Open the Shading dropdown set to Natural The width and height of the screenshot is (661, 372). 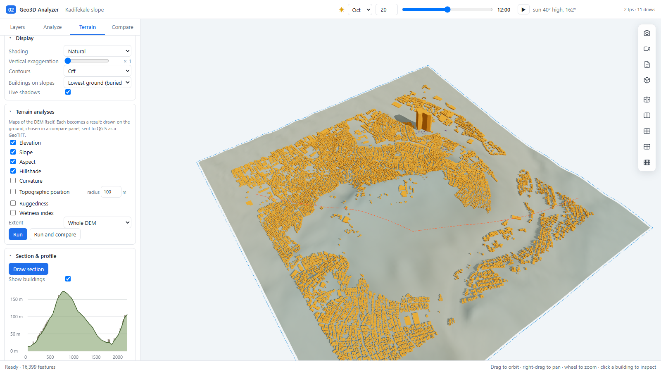[x=97, y=51]
